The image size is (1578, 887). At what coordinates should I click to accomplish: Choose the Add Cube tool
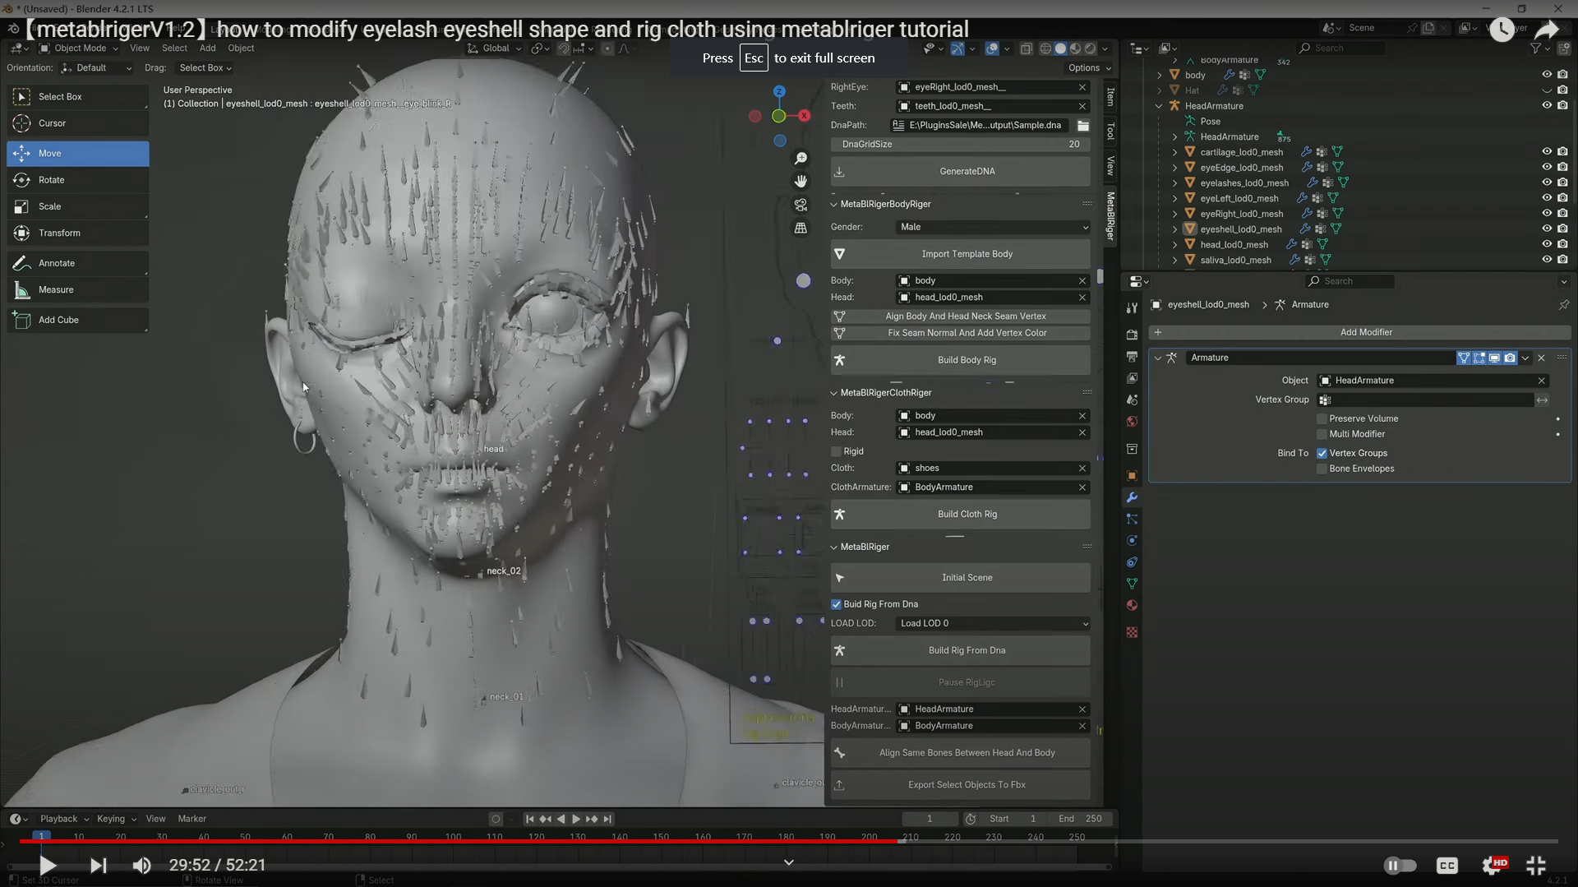pos(78,320)
